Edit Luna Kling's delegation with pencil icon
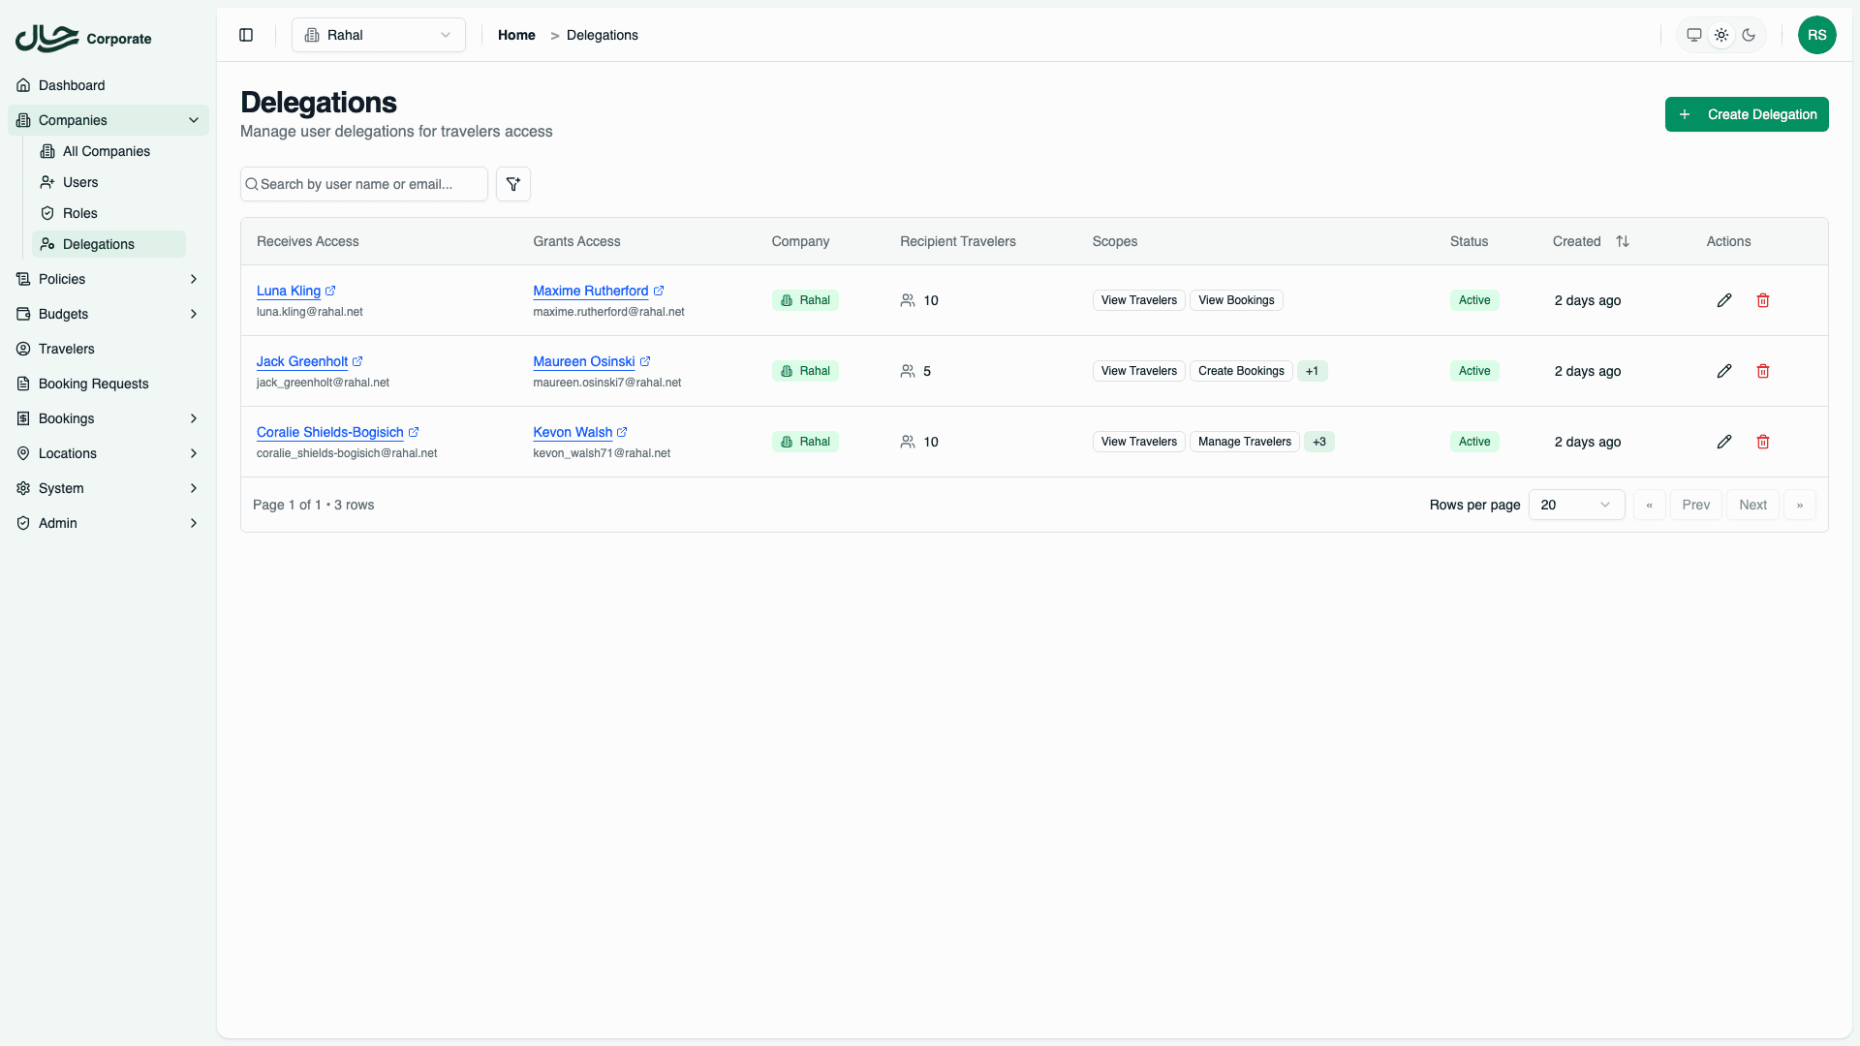The height and width of the screenshot is (1046, 1860). coord(1724,300)
